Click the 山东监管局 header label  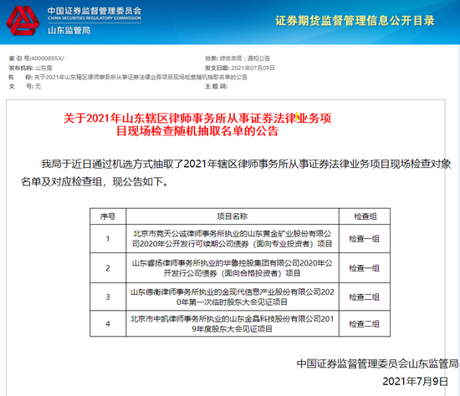coord(69,30)
